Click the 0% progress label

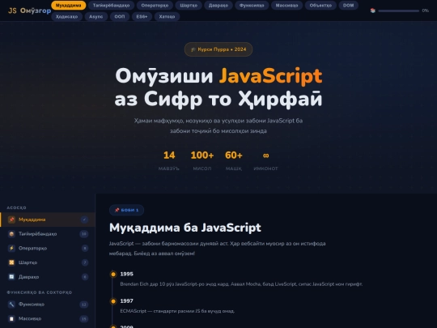pos(426,11)
